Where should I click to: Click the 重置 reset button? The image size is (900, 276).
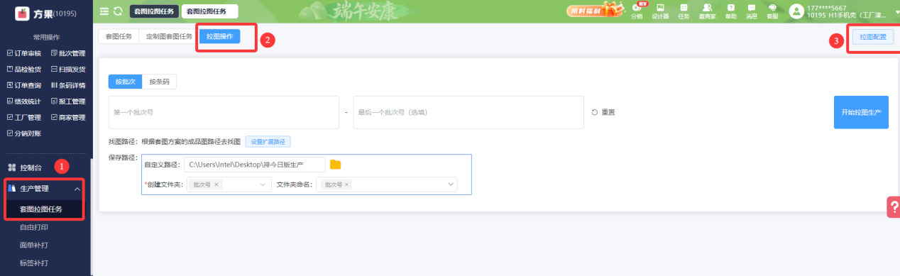click(603, 112)
